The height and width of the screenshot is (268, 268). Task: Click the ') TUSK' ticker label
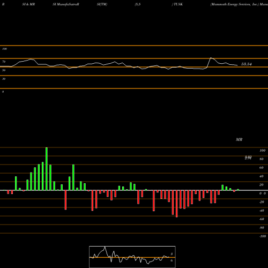tap(177, 4)
